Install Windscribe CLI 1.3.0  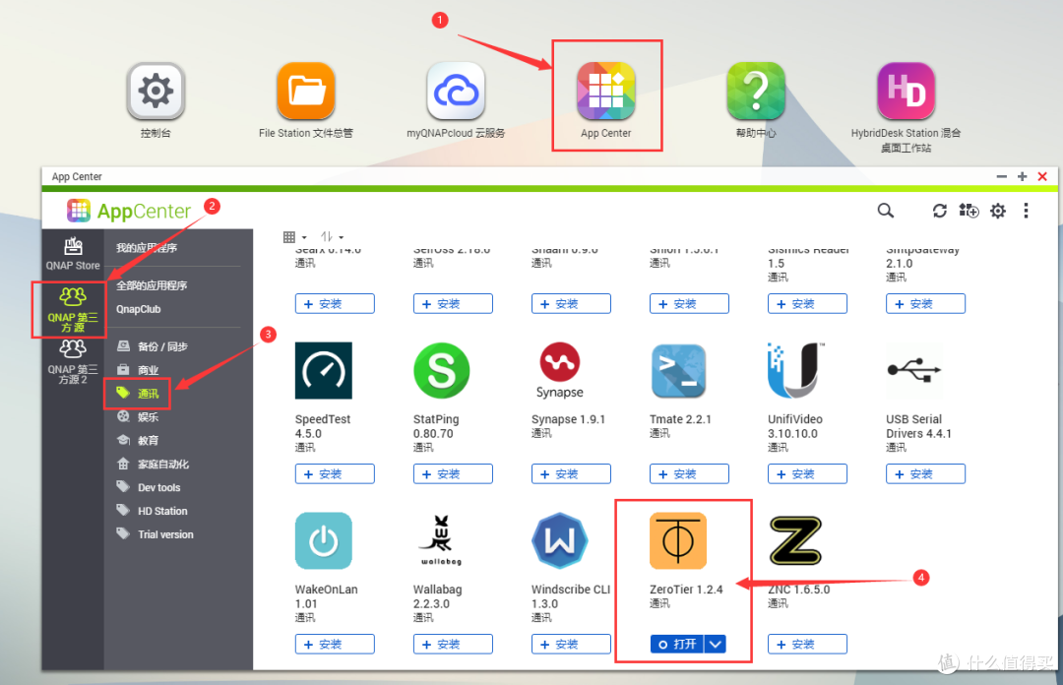click(571, 645)
